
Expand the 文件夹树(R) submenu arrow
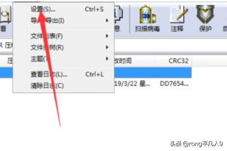(x=107, y=47)
